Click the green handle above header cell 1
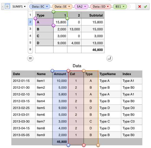151x148 pixels. [x=54, y=12]
